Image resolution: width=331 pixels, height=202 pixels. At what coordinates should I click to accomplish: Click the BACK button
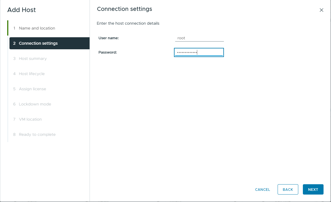coord(288,189)
